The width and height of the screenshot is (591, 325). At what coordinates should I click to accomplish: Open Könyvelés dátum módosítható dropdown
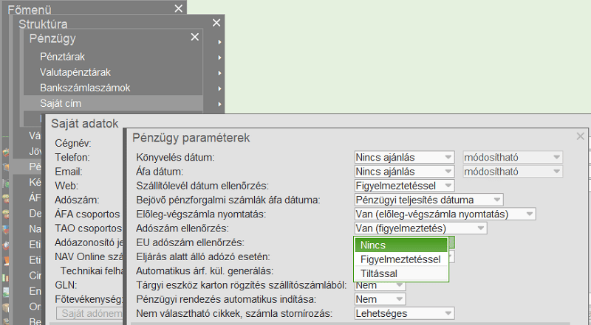[513, 157]
